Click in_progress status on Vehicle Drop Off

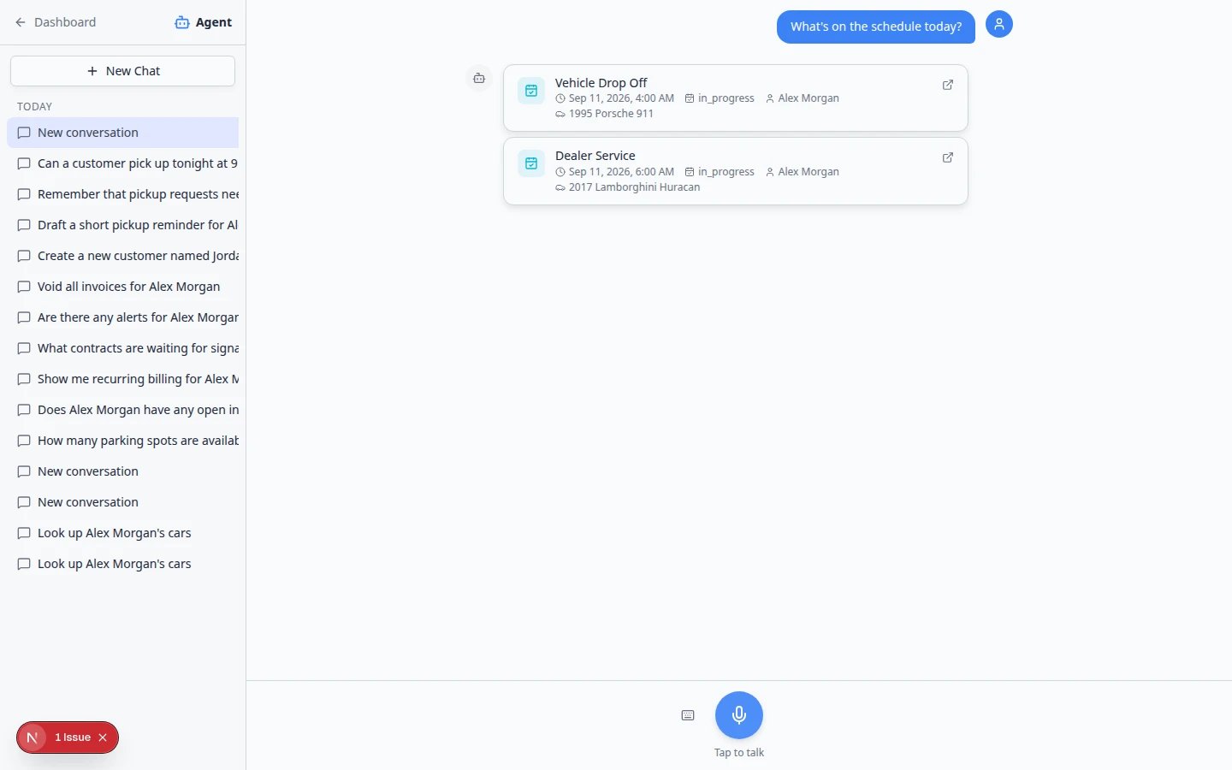[726, 98]
